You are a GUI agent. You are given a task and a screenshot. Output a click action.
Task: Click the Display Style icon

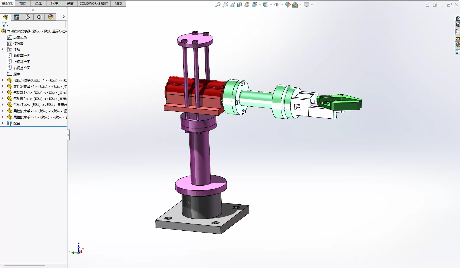click(x=266, y=5)
